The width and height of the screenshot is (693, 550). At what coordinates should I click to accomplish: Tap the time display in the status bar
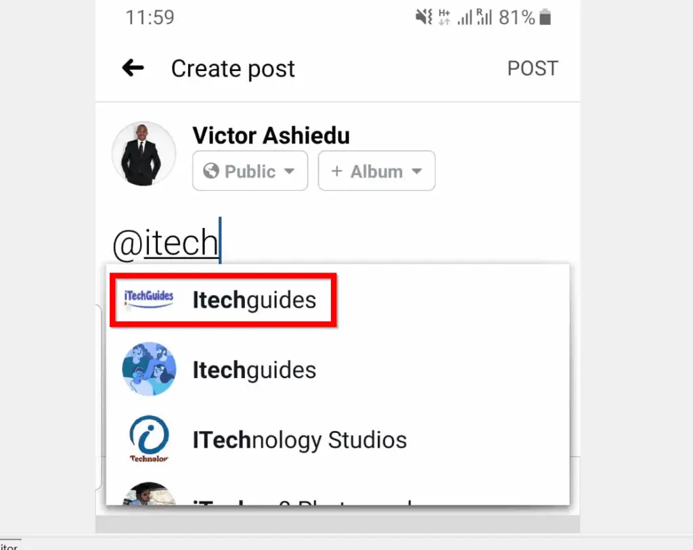pos(150,18)
